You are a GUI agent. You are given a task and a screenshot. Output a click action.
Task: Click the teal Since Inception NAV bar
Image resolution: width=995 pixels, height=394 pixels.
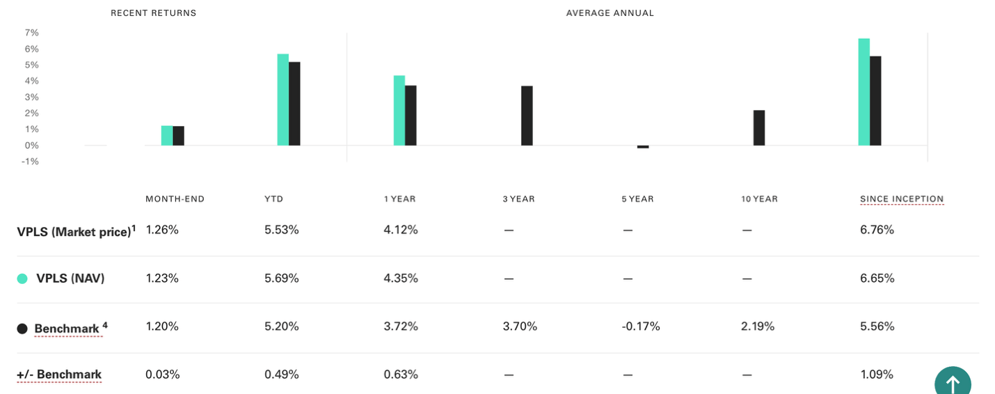tap(863, 92)
